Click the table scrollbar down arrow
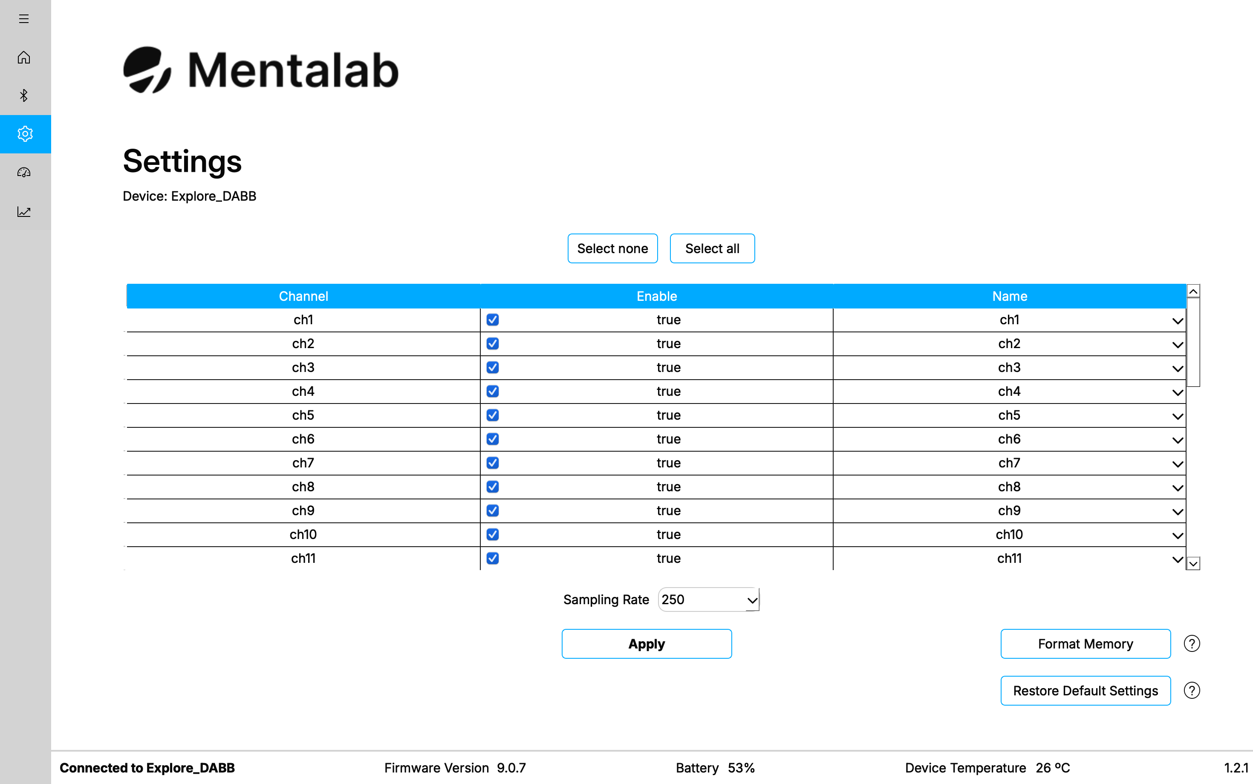 coord(1193,564)
